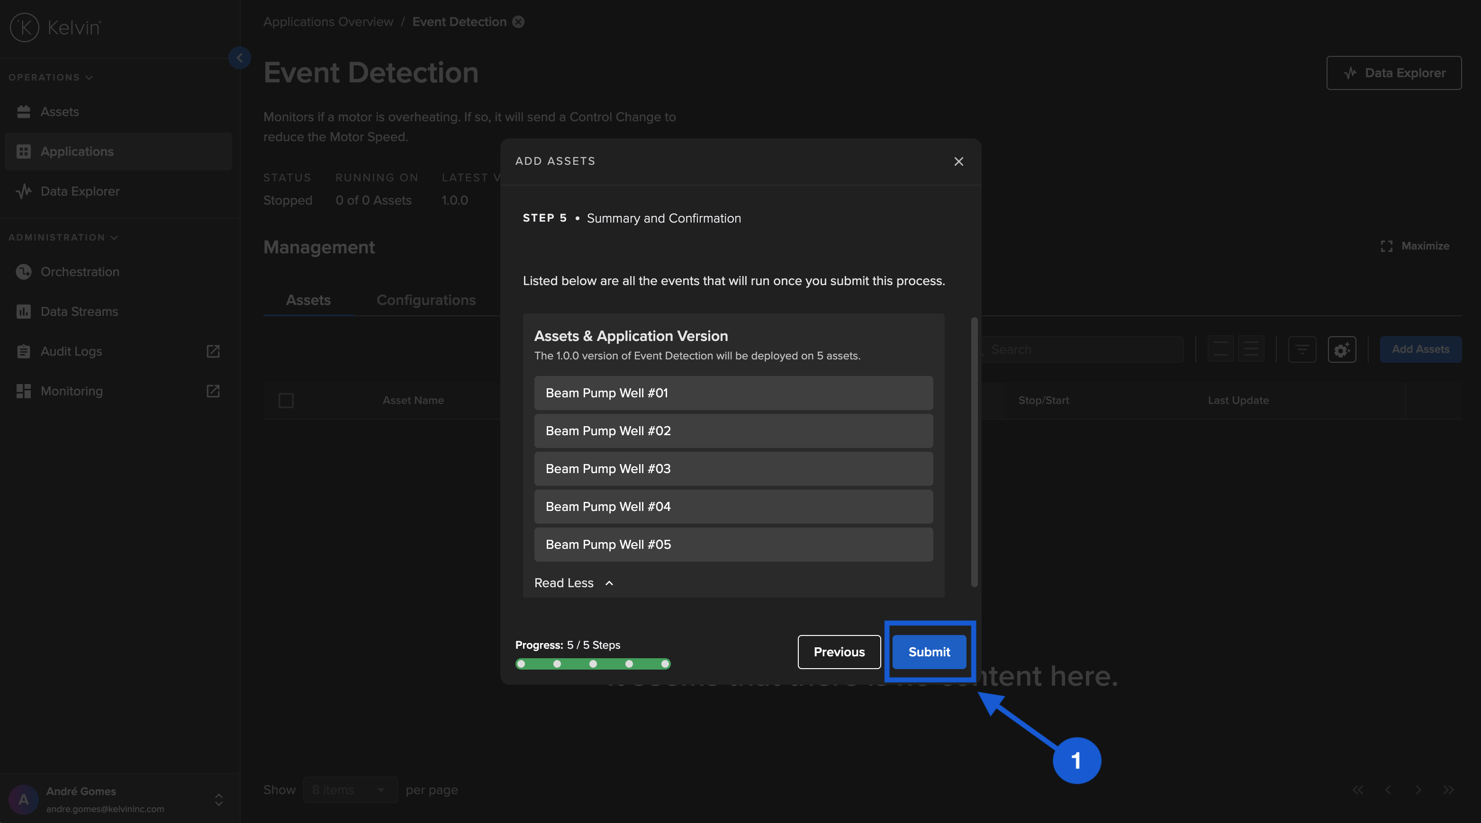The width and height of the screenshot is (1481, 823).
Task: Open Monitoring external link icon
Action: pyautogui.click(x=213, y=391)
